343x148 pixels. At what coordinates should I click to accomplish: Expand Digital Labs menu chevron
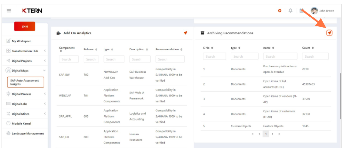click(x=44, y=104)
